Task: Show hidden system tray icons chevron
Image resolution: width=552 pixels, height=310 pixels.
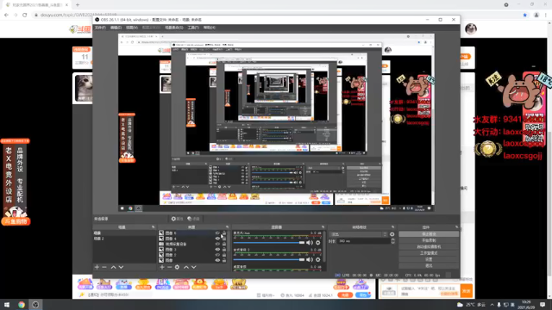Action: click(492, 304)
